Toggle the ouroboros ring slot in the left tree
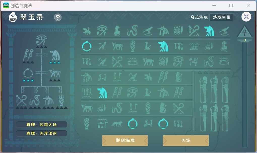257x153 pixels. (28, 73)
